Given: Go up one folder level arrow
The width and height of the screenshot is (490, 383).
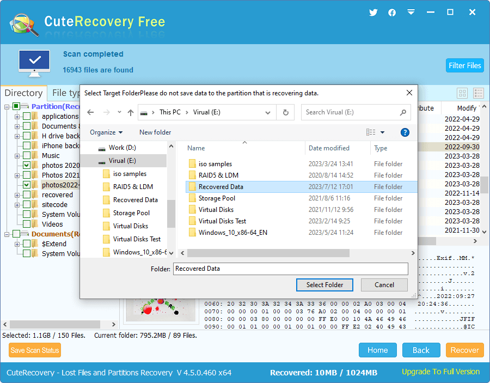Looking at the screenshot, I should pyautogui.click(x=131, y=113).
